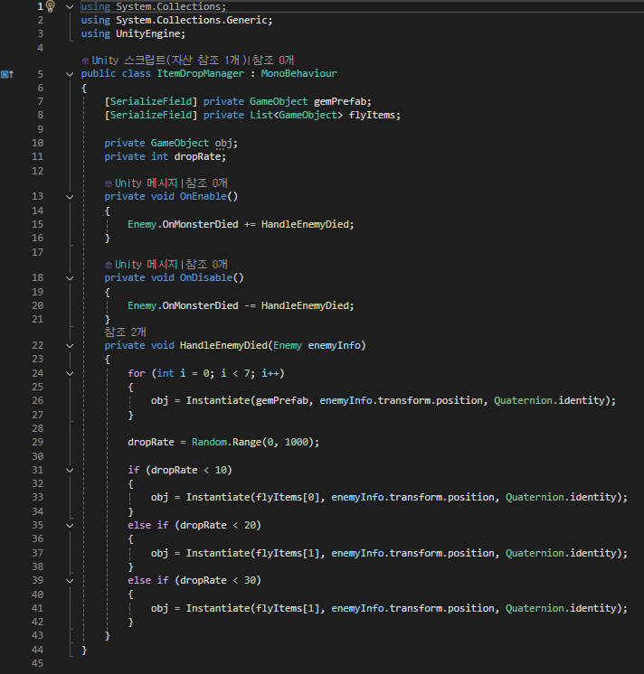Click the 'OnEnable' method name
Viewport: 644px width, 674px height.
(203, 196)
